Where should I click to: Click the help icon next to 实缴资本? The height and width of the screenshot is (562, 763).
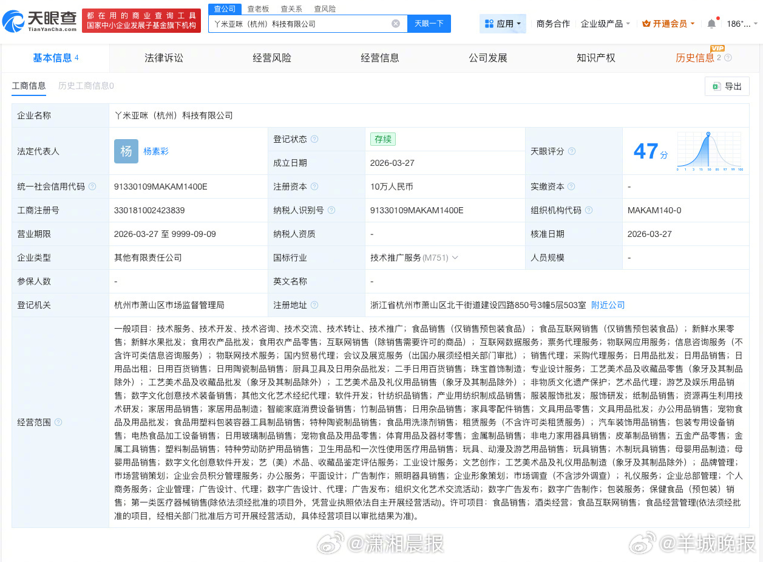point(571,187)
